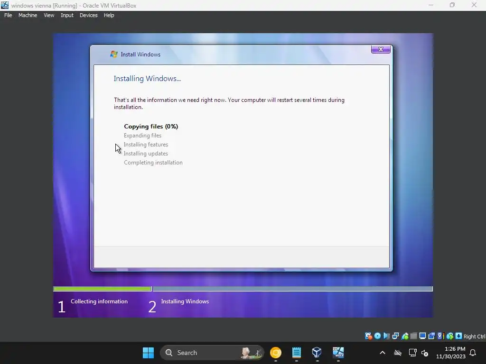Open the Devices menu
The width and height of the screenshot is (486, 364).
(x=89, y=15)
